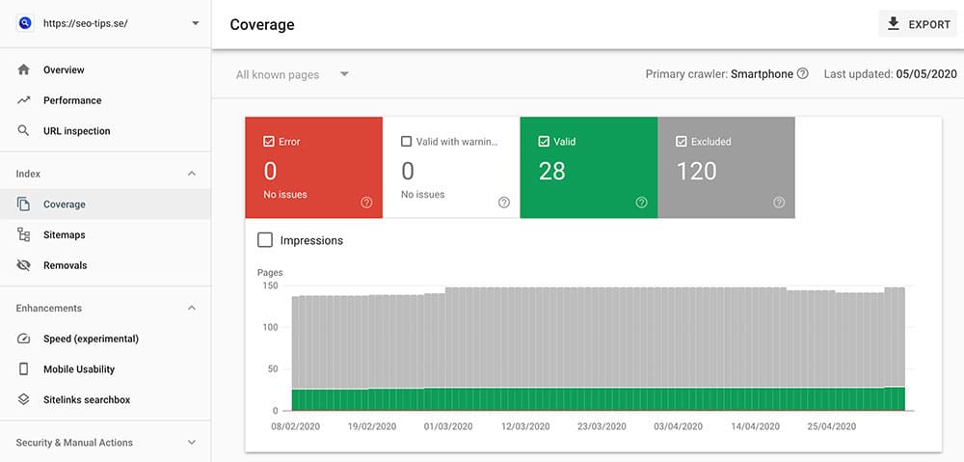Click the Removals crossed-eye icon
964x462 pixels.
[x=23, y=265]
